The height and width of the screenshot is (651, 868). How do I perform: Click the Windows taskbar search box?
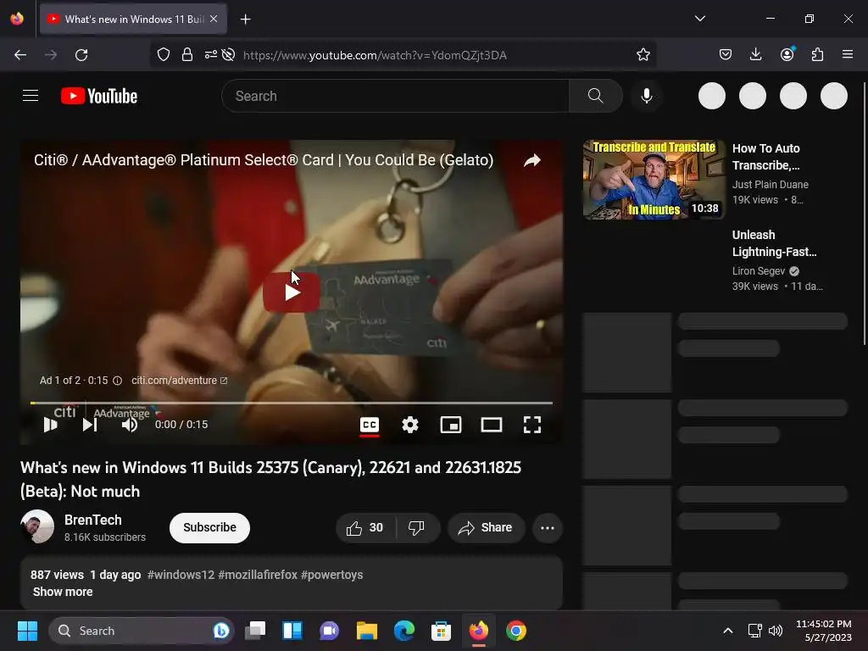tap(142, 631)
